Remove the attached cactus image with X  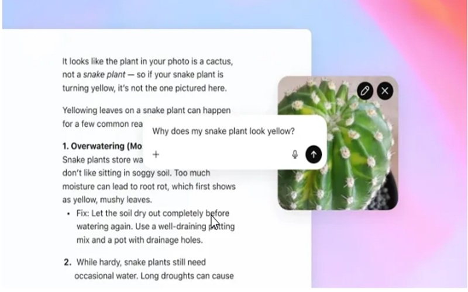click(385, 91)
